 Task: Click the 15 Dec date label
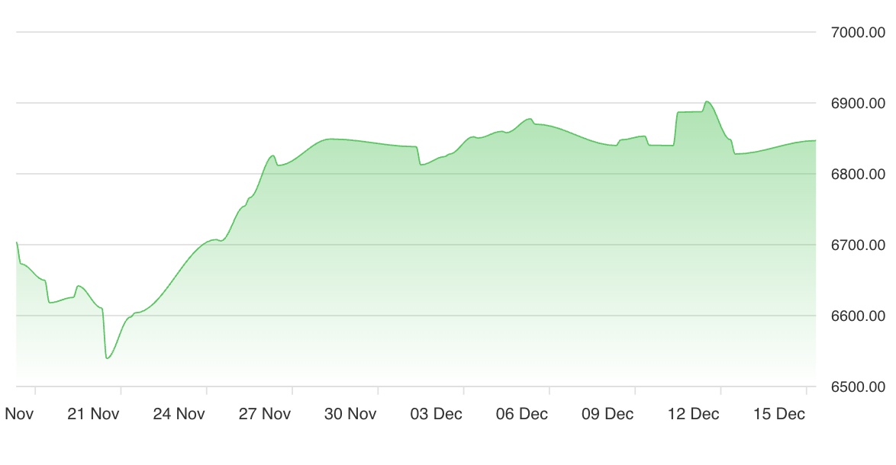click(779, 414)
